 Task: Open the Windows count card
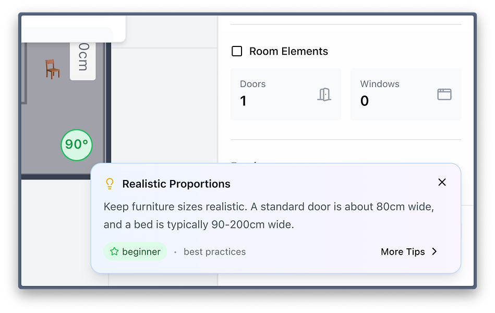[405, 94]
